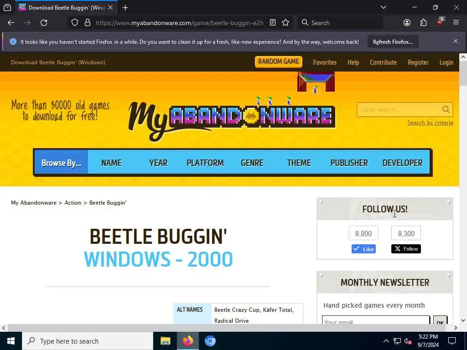The width and height of the screenshot is (467, 350).
Task: Browse games by PUBLISHER
Action: 349,163
